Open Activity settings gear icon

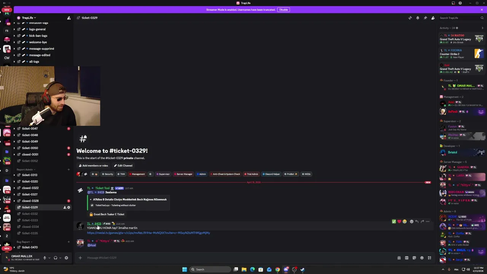click(457, 28)
